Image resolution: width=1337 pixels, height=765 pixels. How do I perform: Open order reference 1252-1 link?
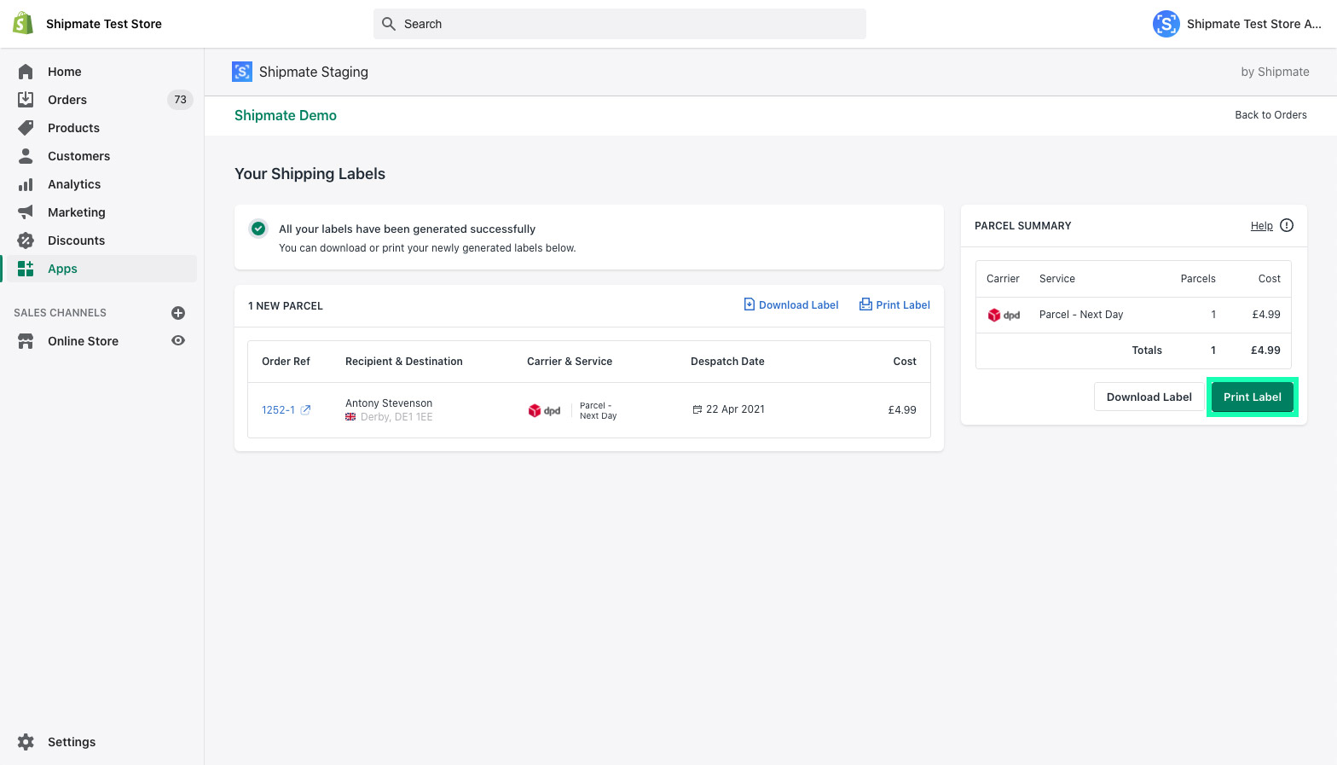coord(278,410)
